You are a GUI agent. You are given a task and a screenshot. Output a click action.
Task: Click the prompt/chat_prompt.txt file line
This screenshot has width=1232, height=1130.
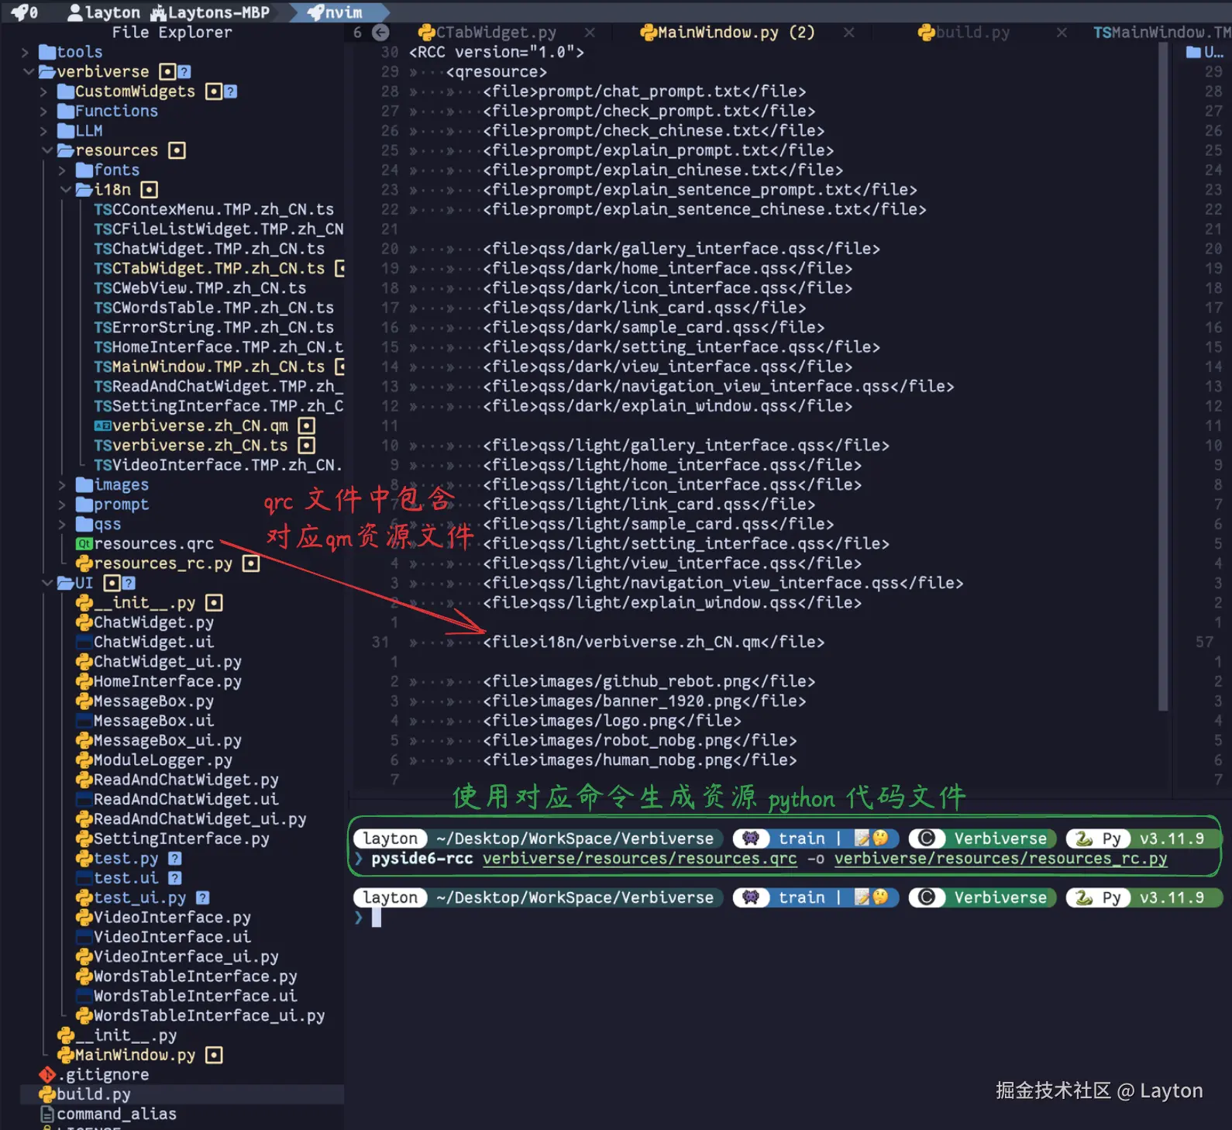[645, 91]
